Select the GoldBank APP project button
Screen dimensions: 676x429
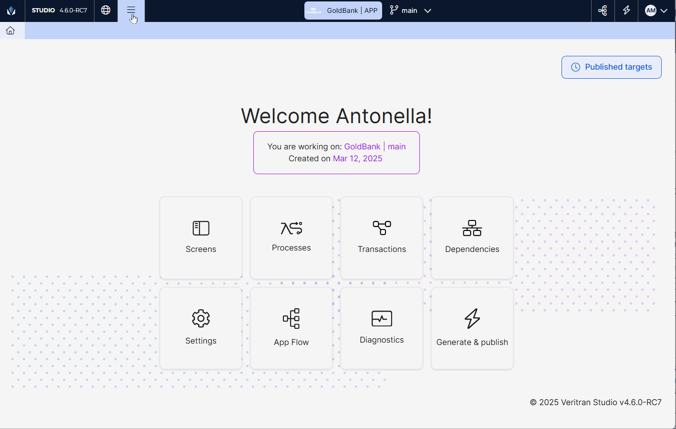pyautogui.click(x=343, y=10)
